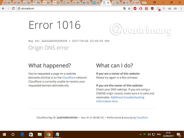Launch Microsoft Edge from taskbar
The height and width of the screenshot is (138, 184).
(22, 134)
